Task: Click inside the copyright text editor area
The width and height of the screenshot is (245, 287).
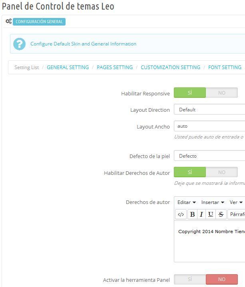Action: point(209,241)
